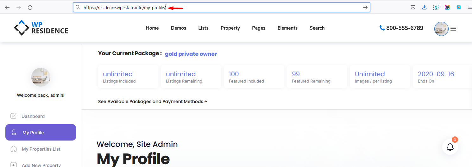The image size is (472, 167).
Task: Reload the current page
Action: coord(30,8)
